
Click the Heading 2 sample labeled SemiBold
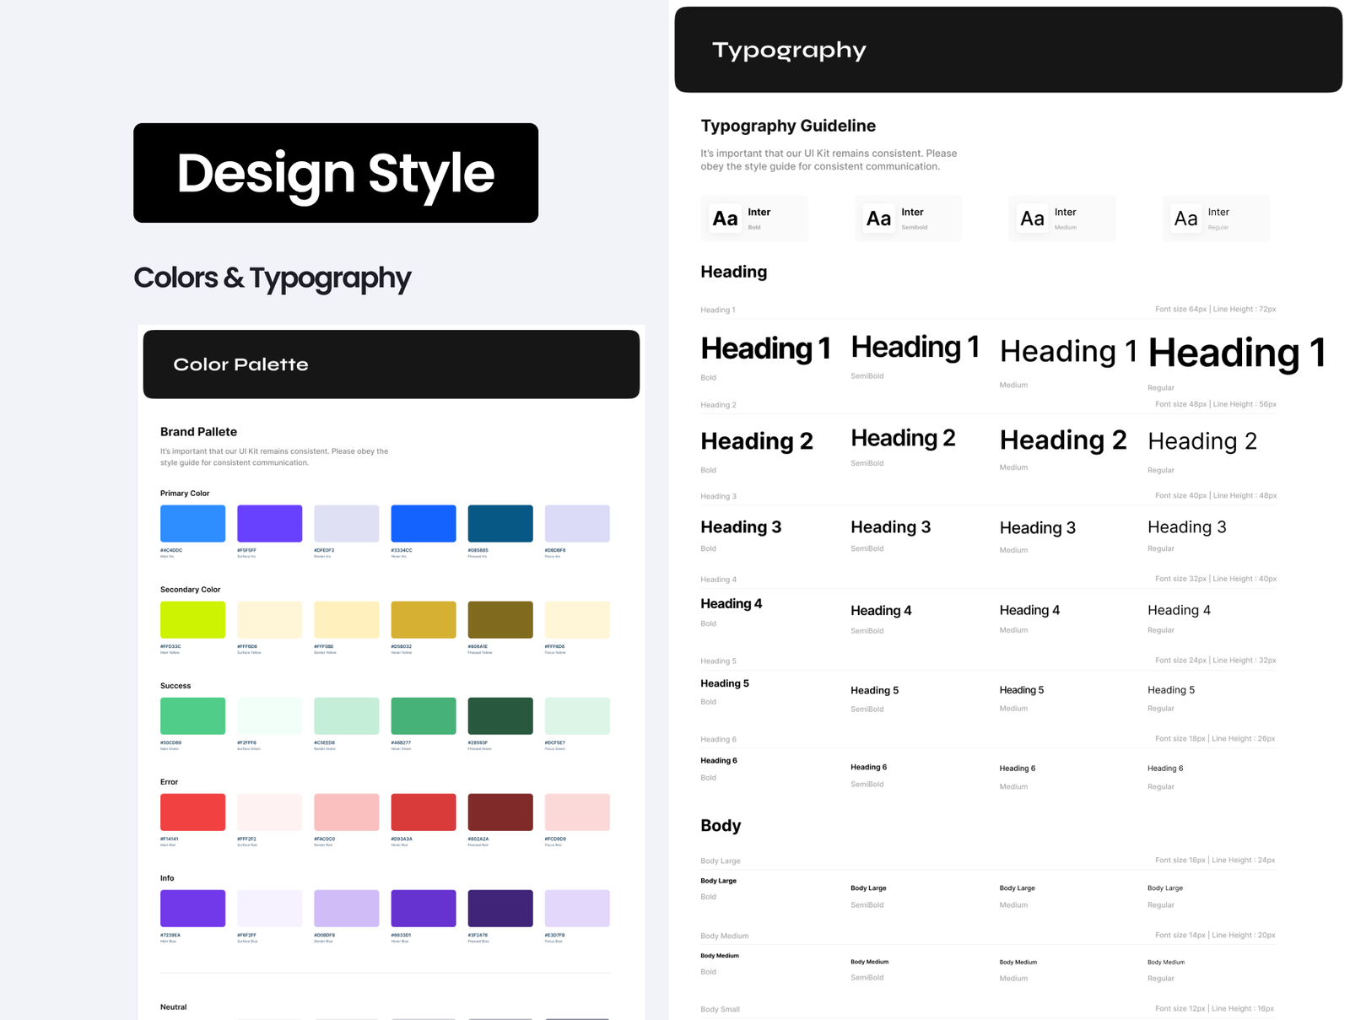[903, 438]
